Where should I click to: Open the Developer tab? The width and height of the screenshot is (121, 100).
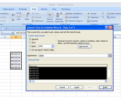pos(66,9)
